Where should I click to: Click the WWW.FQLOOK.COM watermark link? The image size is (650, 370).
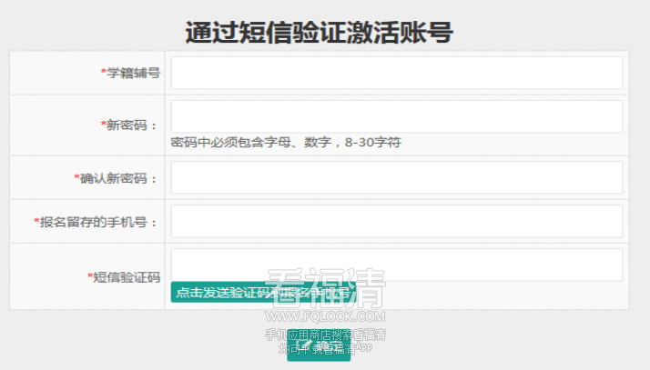tap(325, 317)
